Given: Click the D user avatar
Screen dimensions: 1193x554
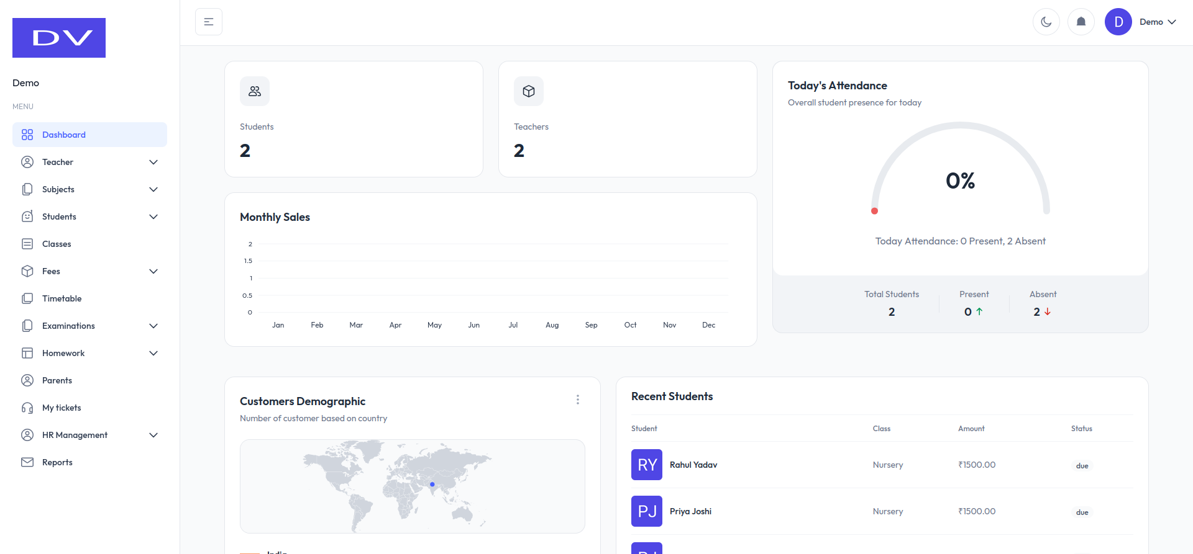Looking at the screenshot, I should point(1118,22).
